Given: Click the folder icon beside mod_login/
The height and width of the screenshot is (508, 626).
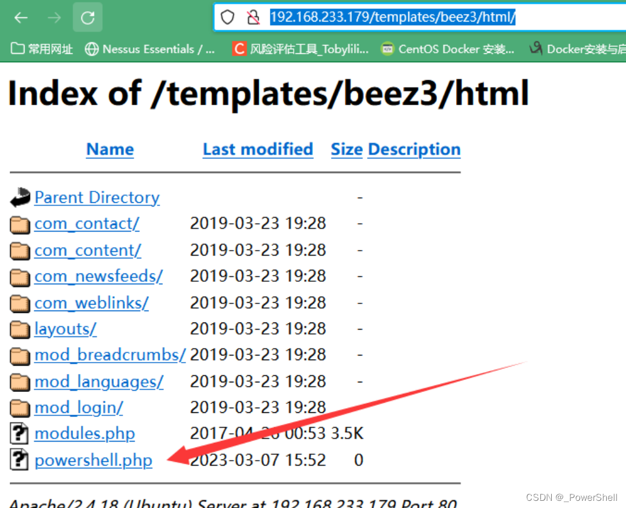Looking at the screenshot, I should (x=20, y=408).
